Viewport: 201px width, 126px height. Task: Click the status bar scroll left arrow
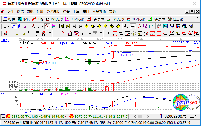click(135, 116)
